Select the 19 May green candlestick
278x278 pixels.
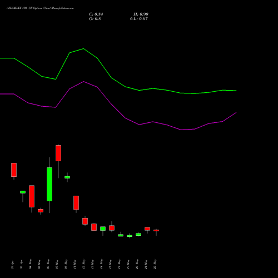[x=130, y=236]
